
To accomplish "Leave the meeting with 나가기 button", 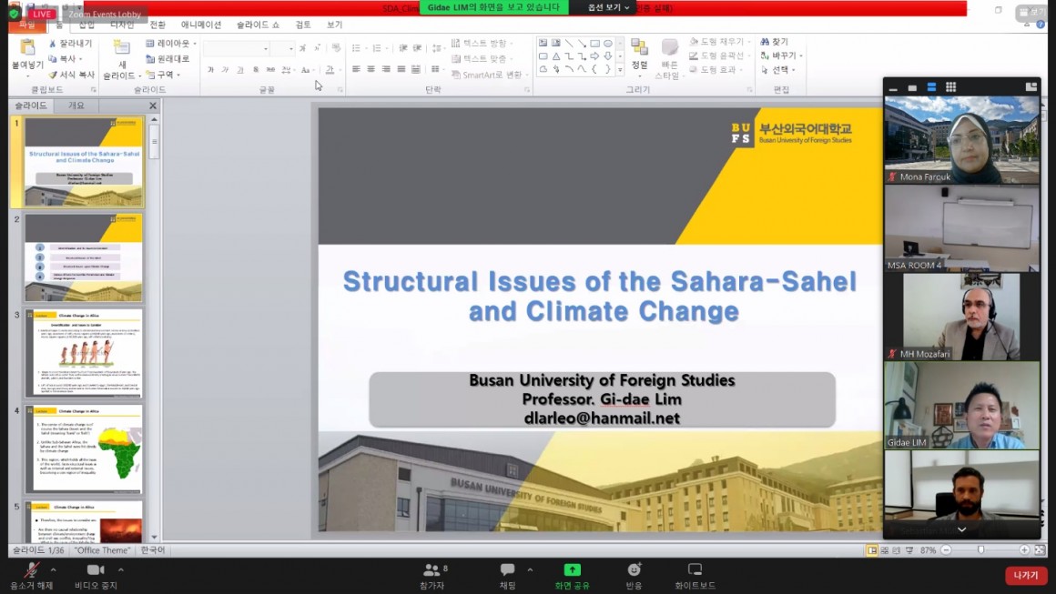I will click(x=1026, y=576).
